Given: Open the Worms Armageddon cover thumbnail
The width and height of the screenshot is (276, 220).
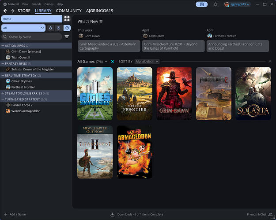Looking at the screenshot, I should point(135,152).
